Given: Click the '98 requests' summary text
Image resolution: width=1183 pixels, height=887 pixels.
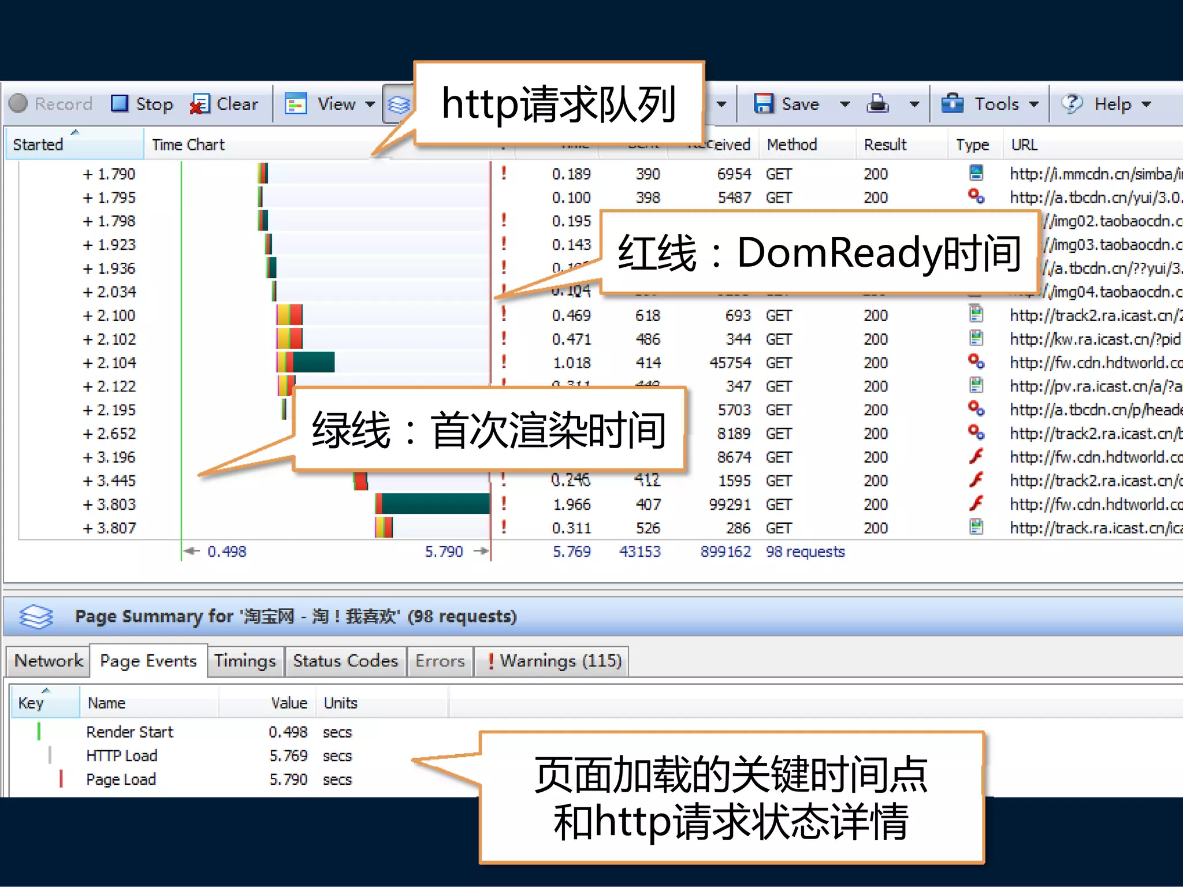Looking at the screenshot, I should pos(805,551).
